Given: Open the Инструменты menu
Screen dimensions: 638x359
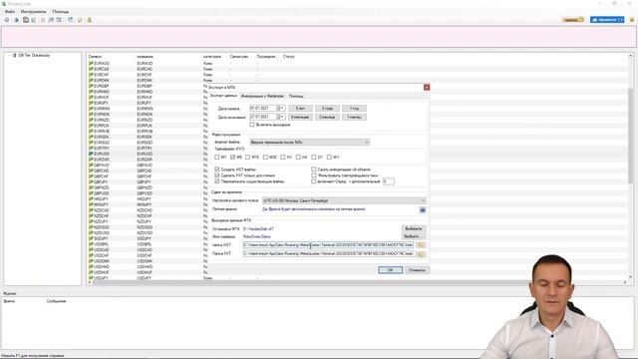Looking at the screenshot, I should 33,11.
